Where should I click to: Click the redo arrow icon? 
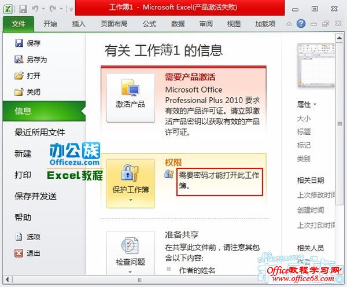[53, 9]
